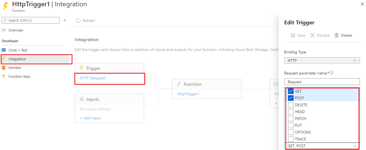Click the Refresh button label
This screenshot has width=366, height=150.
coord(89,21)
